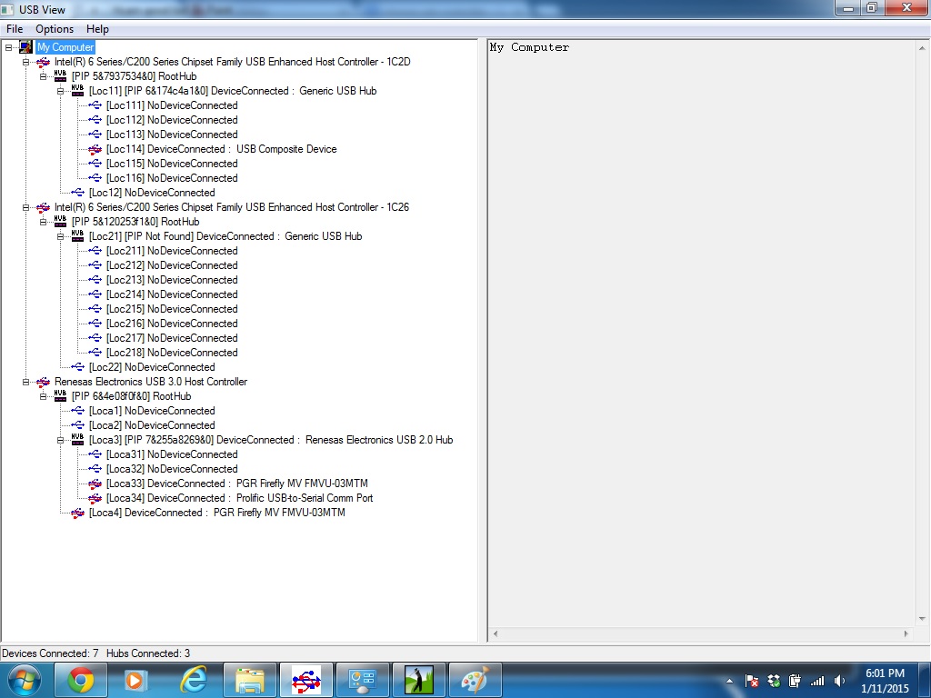
Task: Select the Loca32 NoDeviceConnected row
Action: [x=172, y=469]
